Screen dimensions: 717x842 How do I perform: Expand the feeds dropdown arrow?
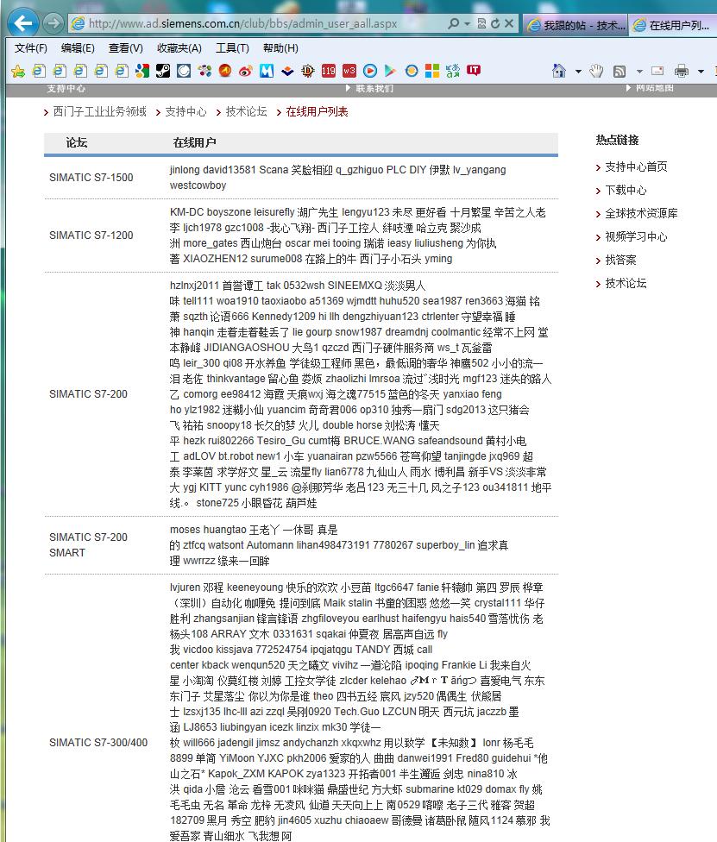pos(639,71)
